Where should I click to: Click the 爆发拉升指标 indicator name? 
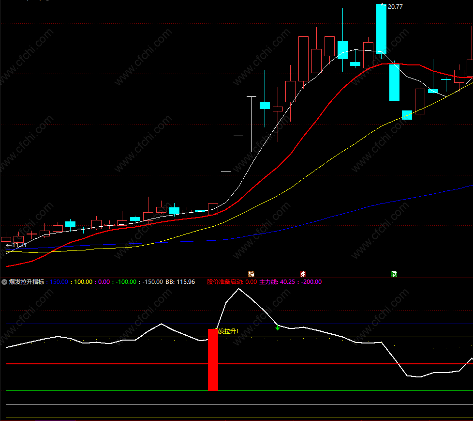click(27, 282)
